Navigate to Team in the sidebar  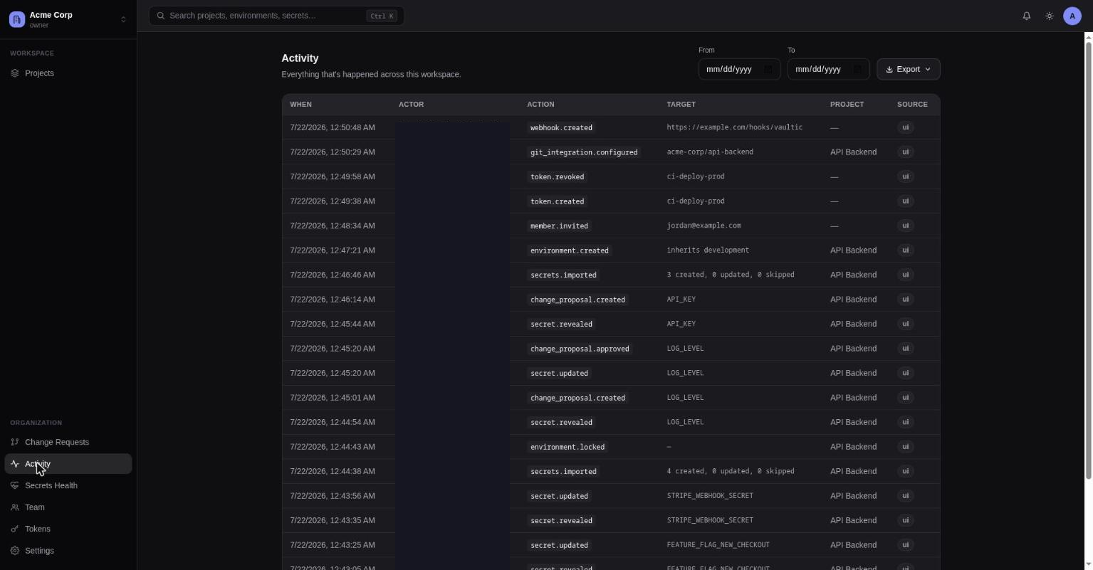pos(68,507)
